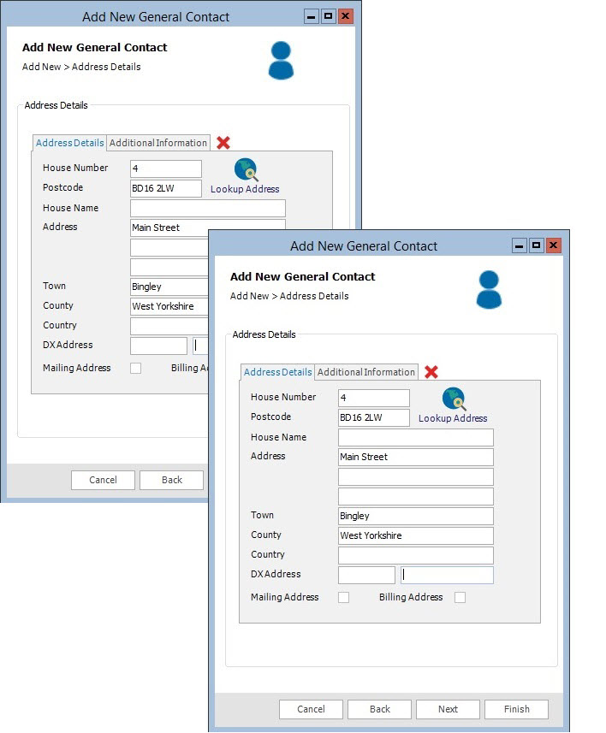Maximize the front Add New General Contact window
This screenshot has width=606, height=733.
[x=536, y=245]
